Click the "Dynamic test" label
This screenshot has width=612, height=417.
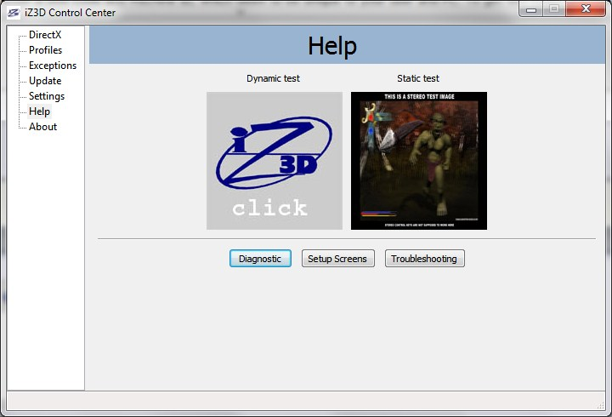273,78
